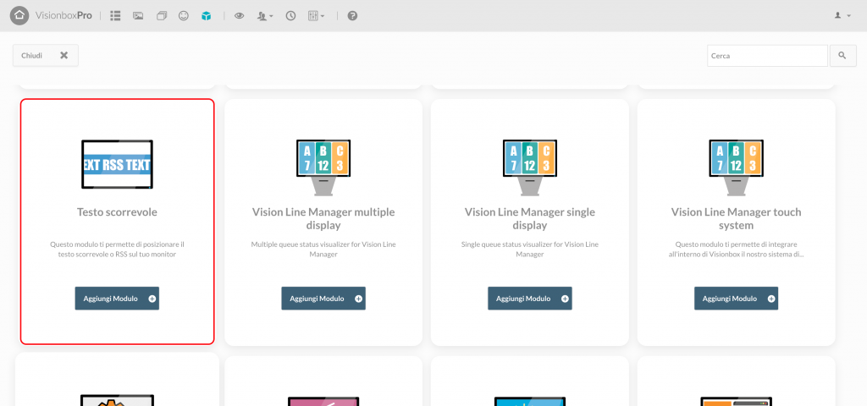Click Vision Line Manager touch system title
The width and height of the screenshot is (867, 406).
click(736, 219)
